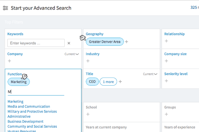Add another geography with plus icon
Screen dimensions: 199x132
(127, 42)
